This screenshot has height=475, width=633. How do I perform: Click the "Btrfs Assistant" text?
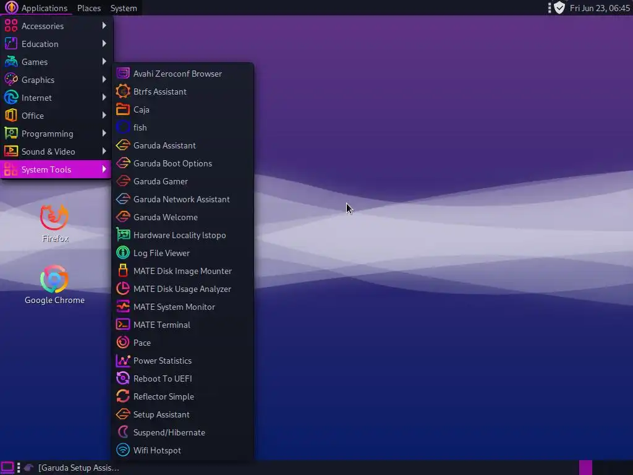pos(160,92)
